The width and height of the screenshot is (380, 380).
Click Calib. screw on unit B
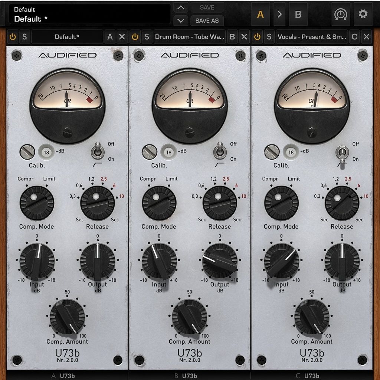pyautogui.click(x=150, y=152)
